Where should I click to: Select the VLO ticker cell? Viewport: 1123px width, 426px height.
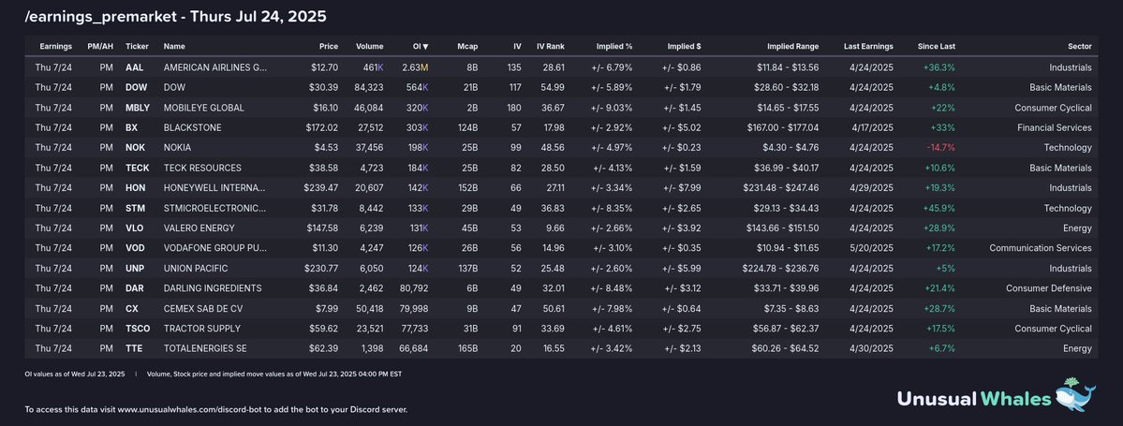click(x=135, y=228)
